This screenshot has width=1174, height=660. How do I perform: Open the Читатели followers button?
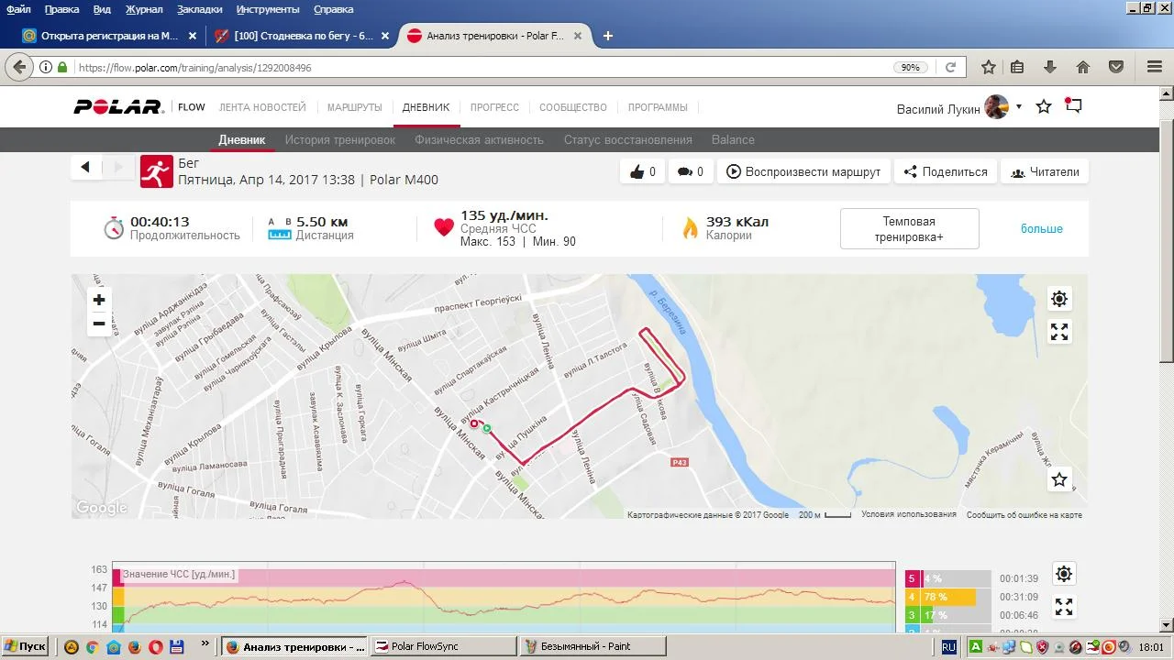tap(1045, 171)
